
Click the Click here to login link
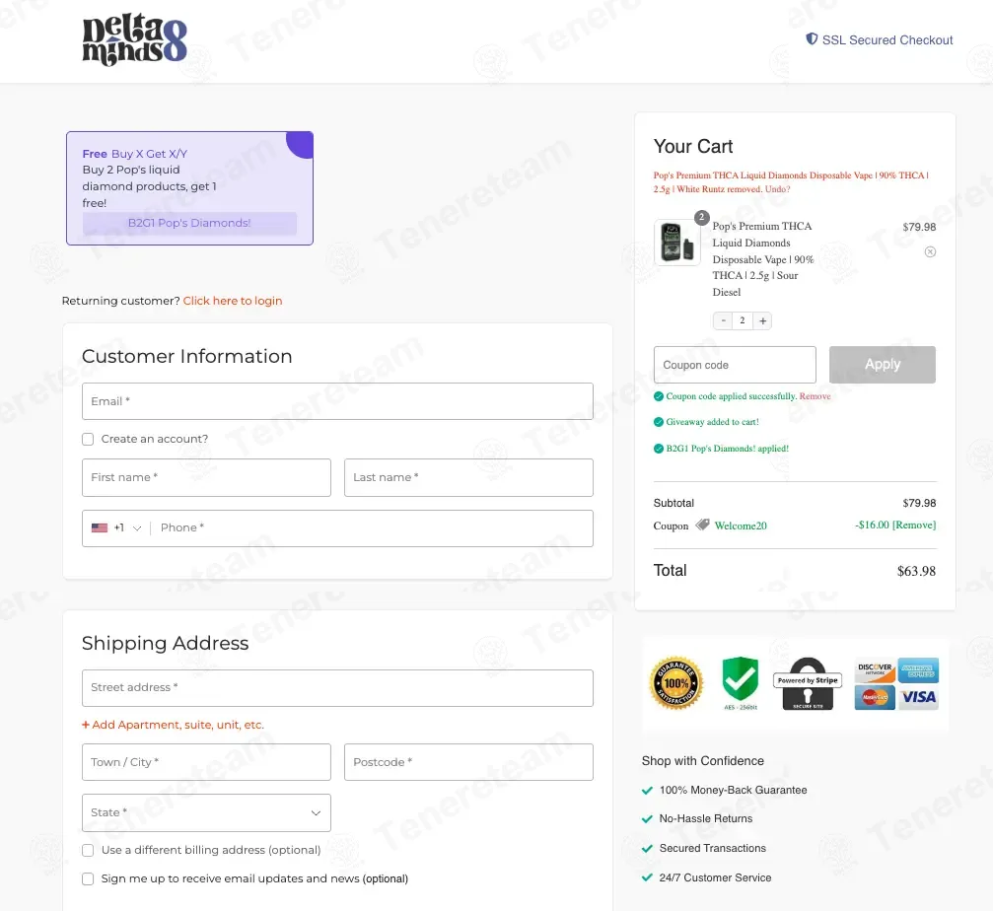click(x=233, y=301)
